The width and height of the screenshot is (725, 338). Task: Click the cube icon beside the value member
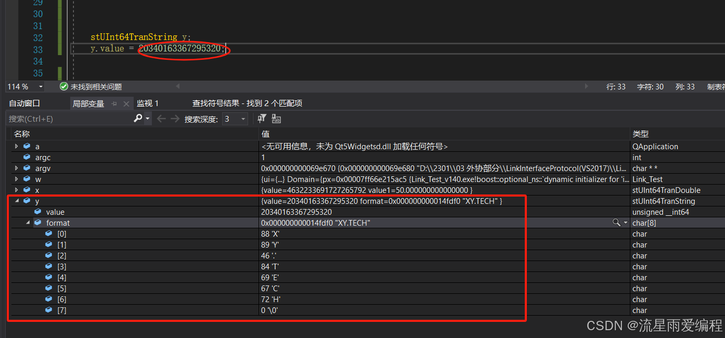tap(38, 212)
